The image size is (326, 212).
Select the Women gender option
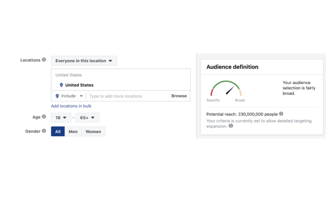tap(93, 131)
